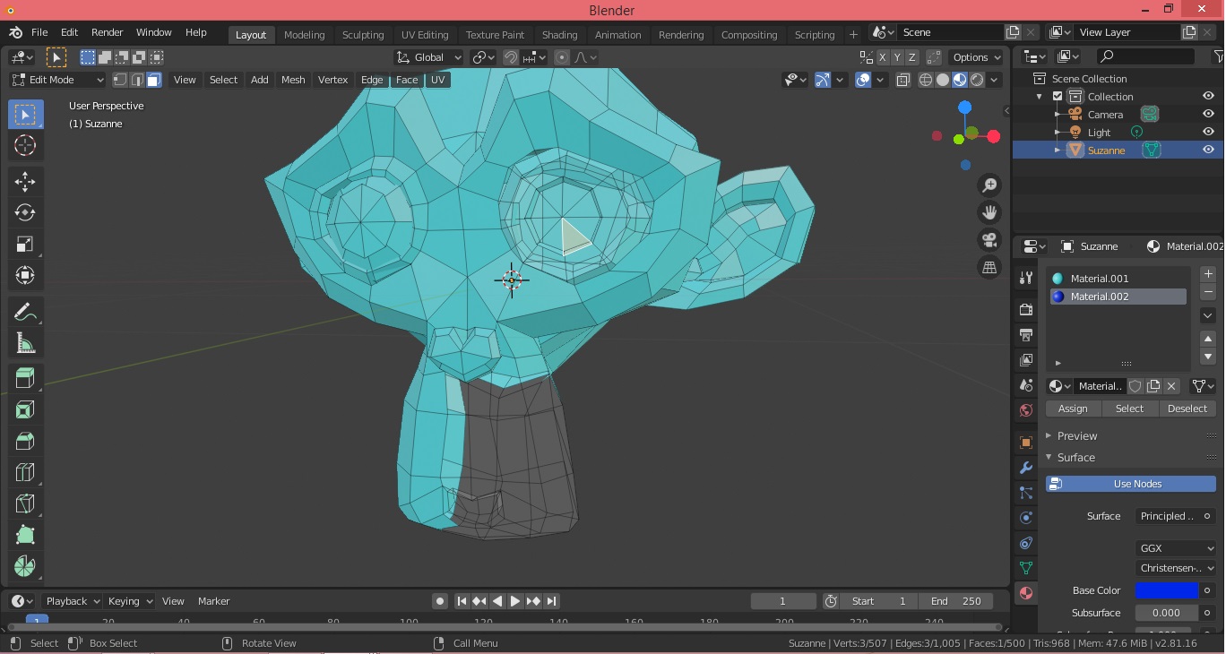Choose the Annotate tool
The width and height of the screenshot is (1226, 654).
[25, 312]
